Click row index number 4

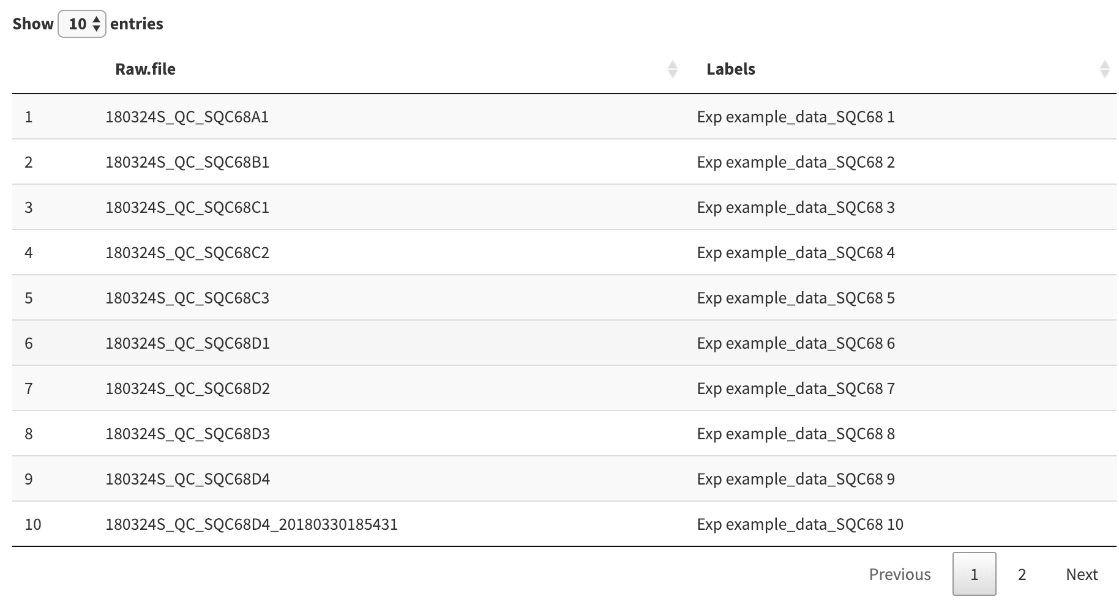pyautogui.click(x=29, y=253)
